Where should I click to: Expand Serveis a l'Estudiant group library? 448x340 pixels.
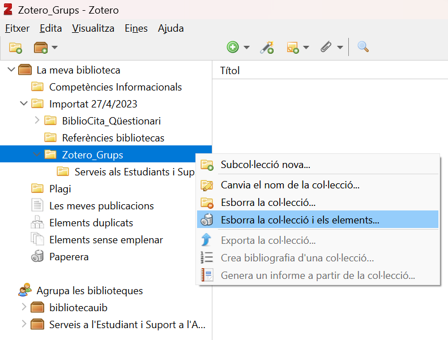[x=24, y=324]
